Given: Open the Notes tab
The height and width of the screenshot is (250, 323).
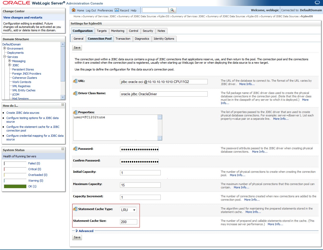Looking at the screenshot, I should pyautogui.click(x=161, y=31).
